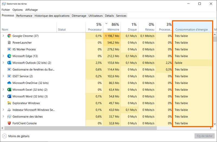The image size is (217, 142).
Task: Expand the ESET Service process group
Action: pyautogui.click(x=3, y=76)
